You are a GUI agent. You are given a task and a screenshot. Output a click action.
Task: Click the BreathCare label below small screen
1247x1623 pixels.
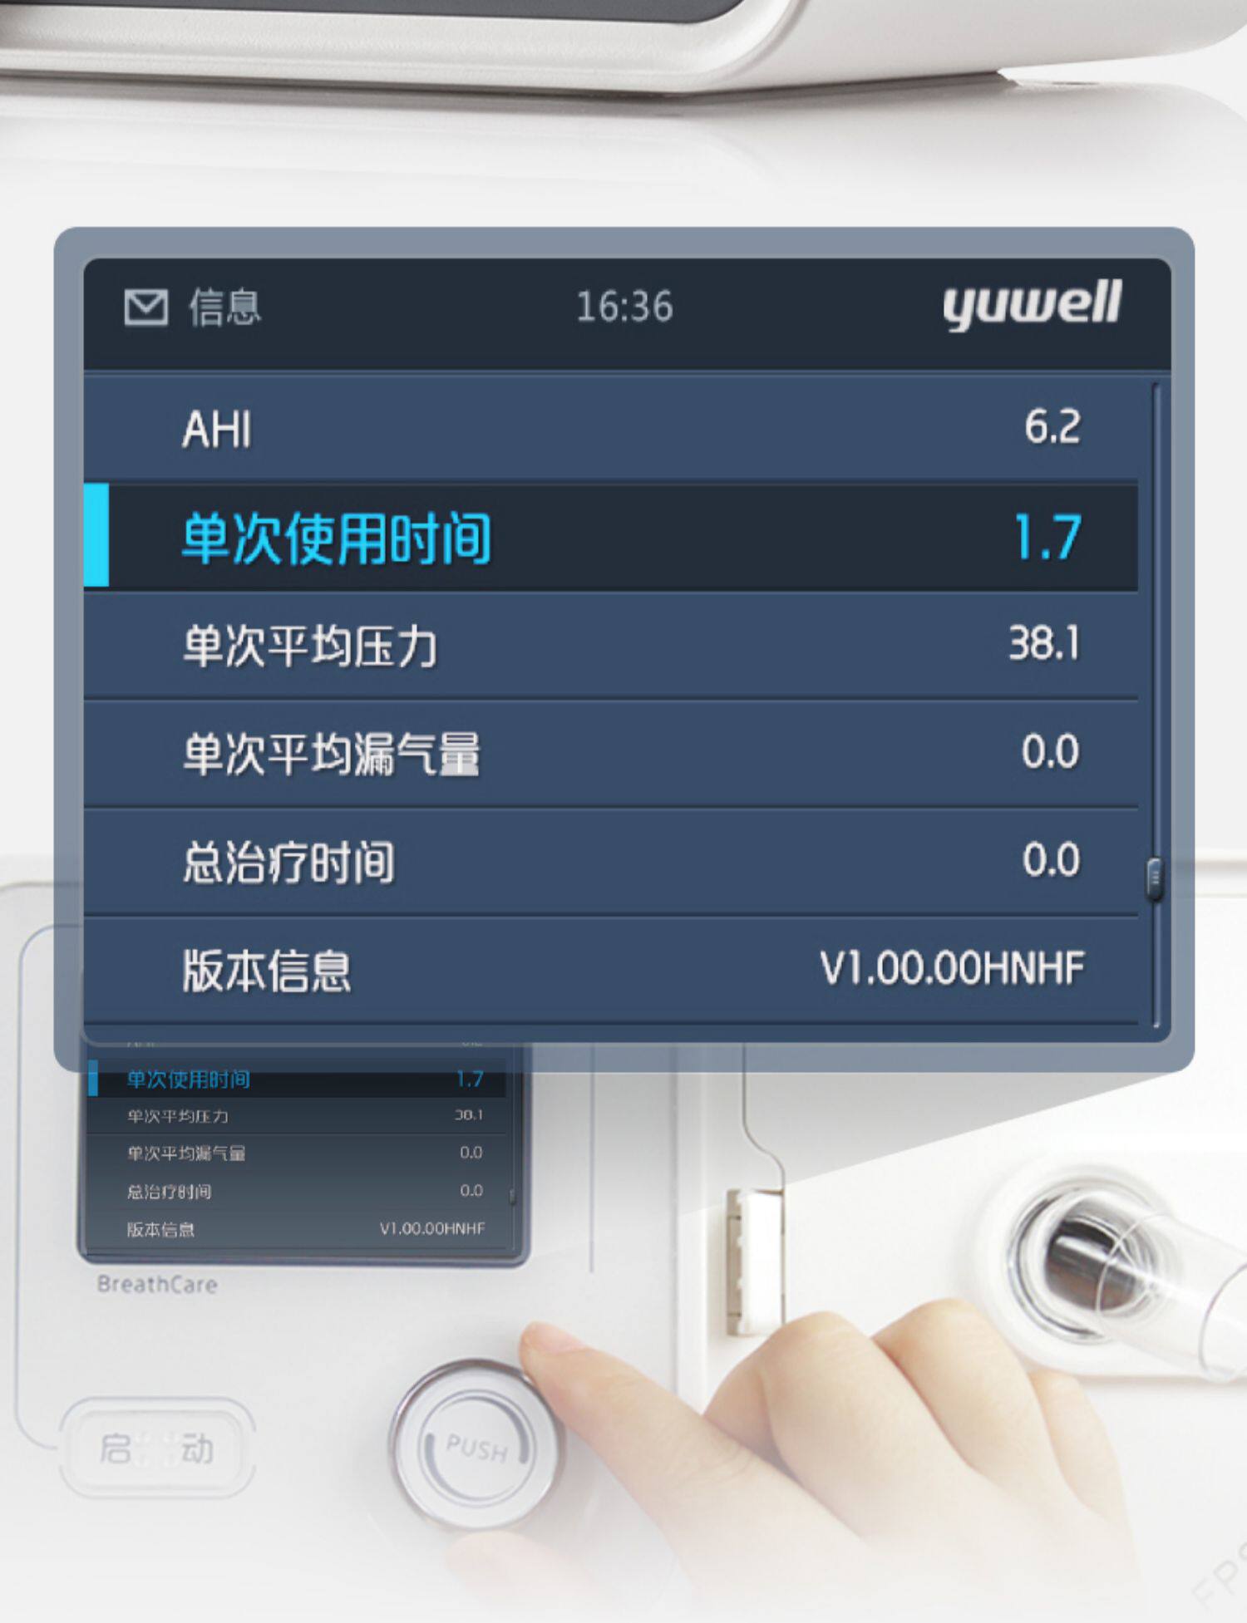coord(157,1285)
